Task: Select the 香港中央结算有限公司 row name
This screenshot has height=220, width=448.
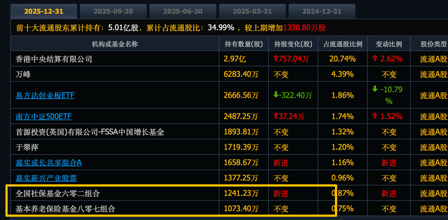Action: pos(54,59)
